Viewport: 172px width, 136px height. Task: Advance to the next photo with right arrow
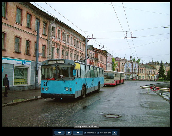[78, 133]
